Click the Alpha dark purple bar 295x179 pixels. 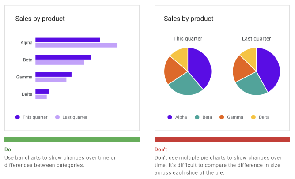(68, 40)
